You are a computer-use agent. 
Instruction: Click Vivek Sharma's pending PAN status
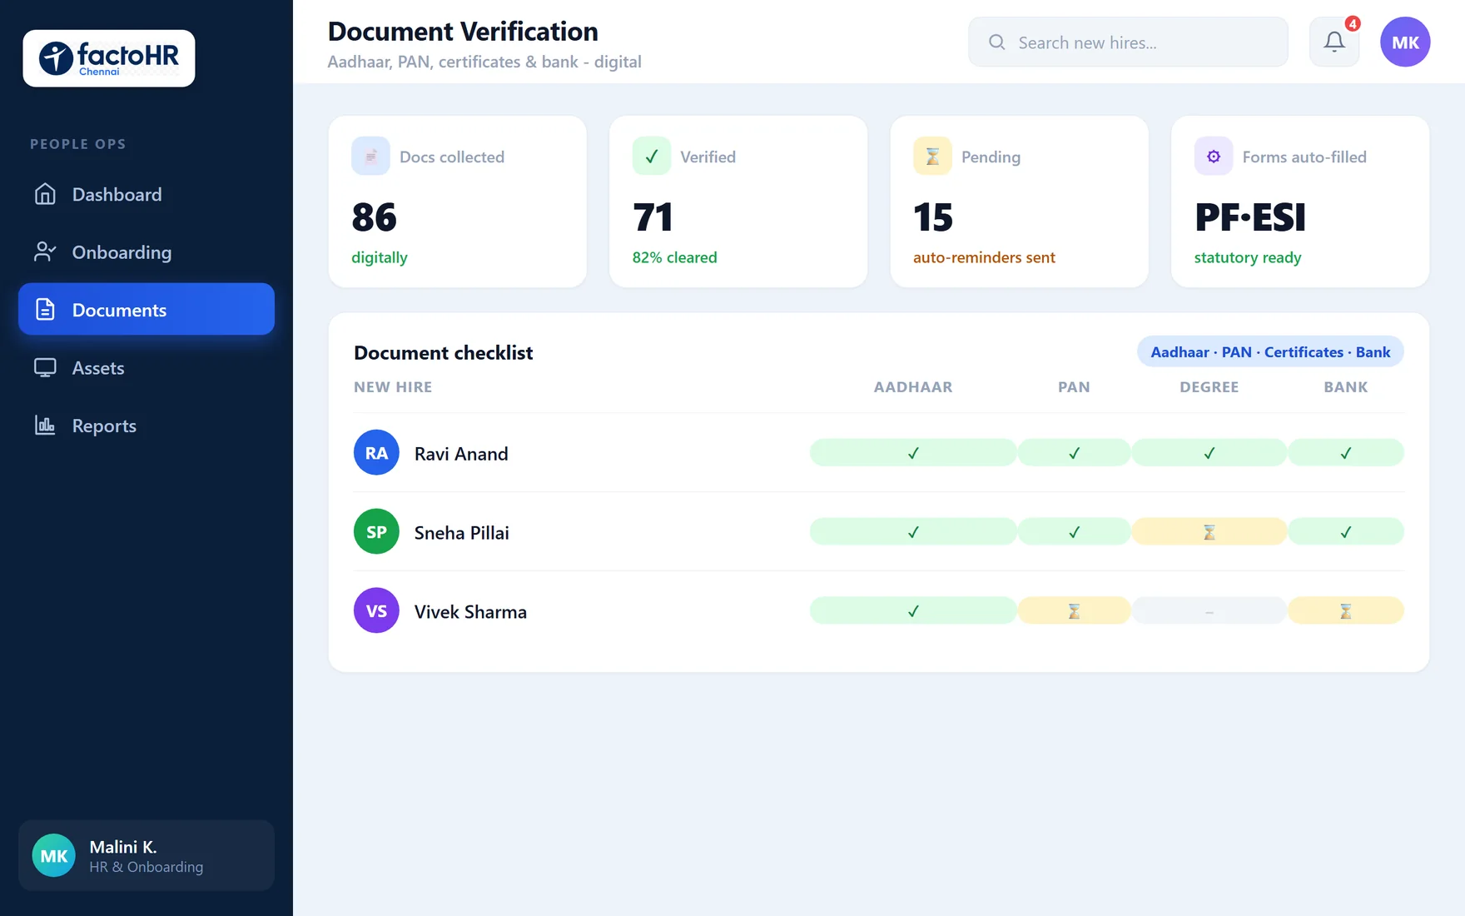pyautogui.click(x=1074, y=610)
